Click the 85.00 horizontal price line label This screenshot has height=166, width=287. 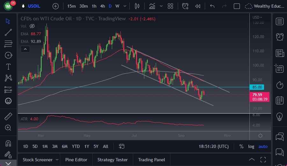(x=257, y=87)
